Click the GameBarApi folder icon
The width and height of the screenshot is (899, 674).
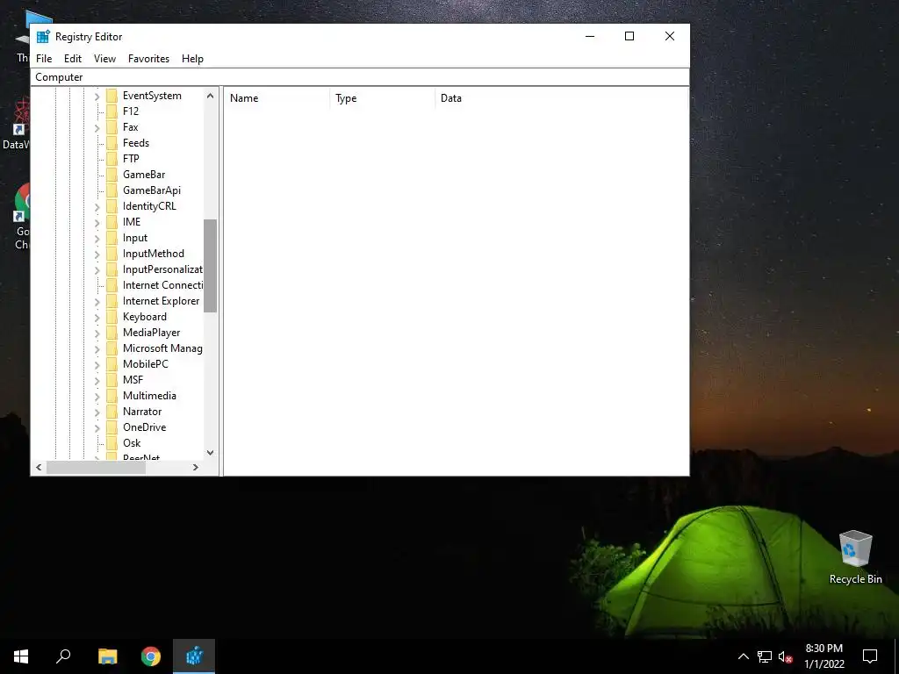click(111, 190)
